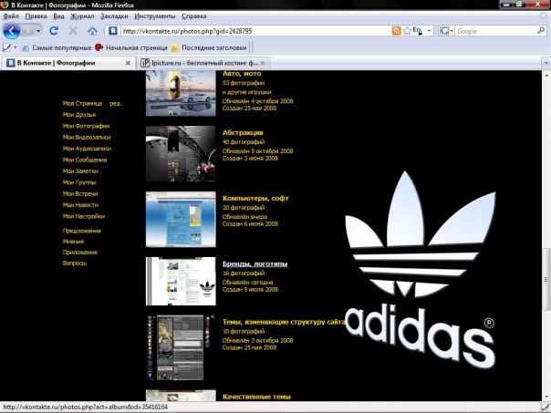Go to the Home page icon
Image resolution: width=551 pixels, height=413 pixels.
[92, 31]
